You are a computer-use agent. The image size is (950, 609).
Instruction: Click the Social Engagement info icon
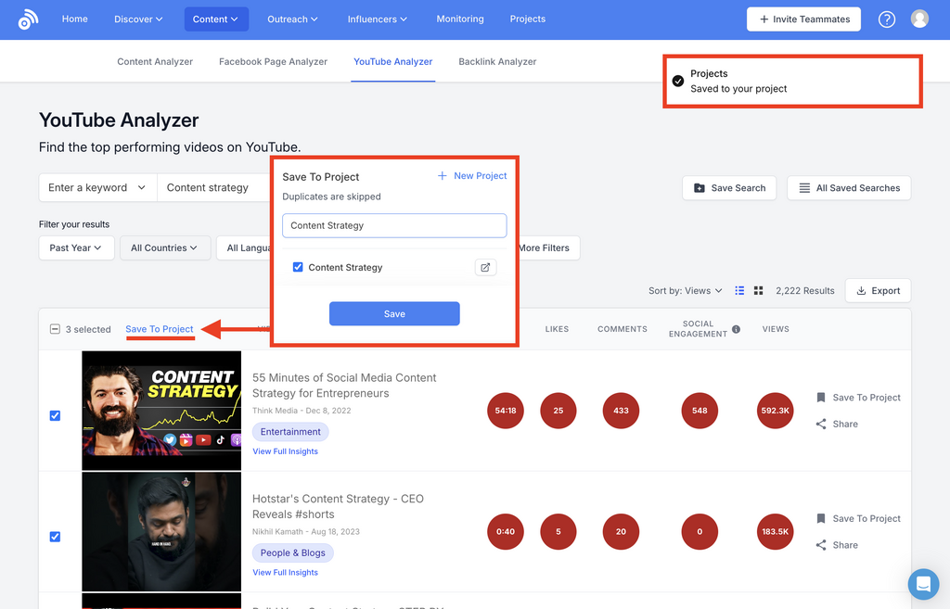(736, 329)
